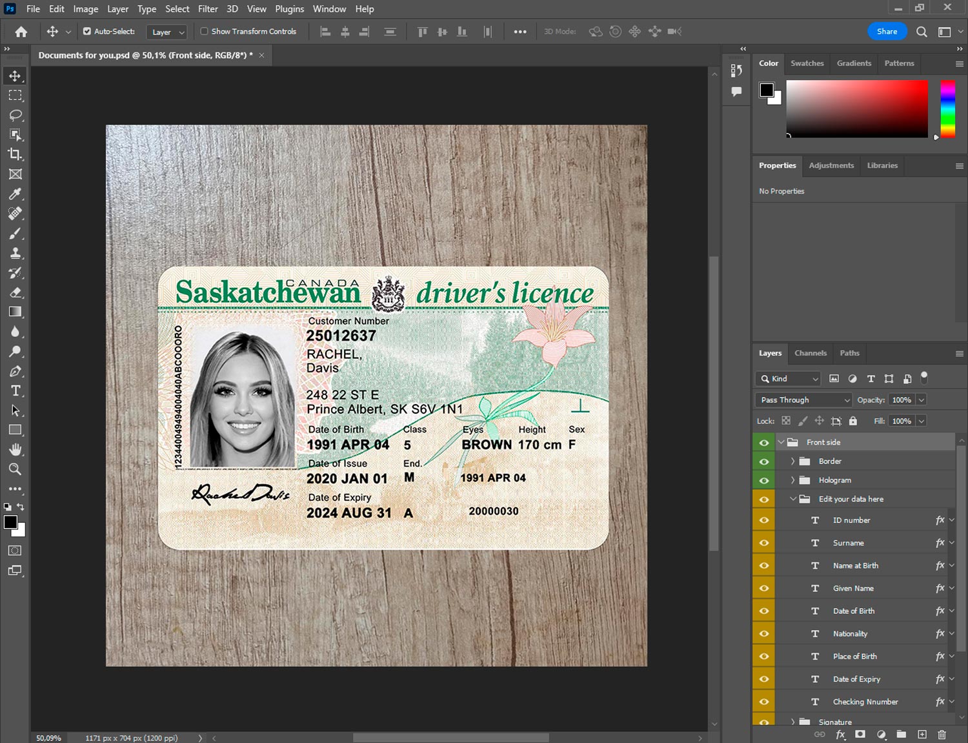Open the Pass Through blend mode dropdown
The height and width of the screenshot is (743, 968).
click(804, 400)
